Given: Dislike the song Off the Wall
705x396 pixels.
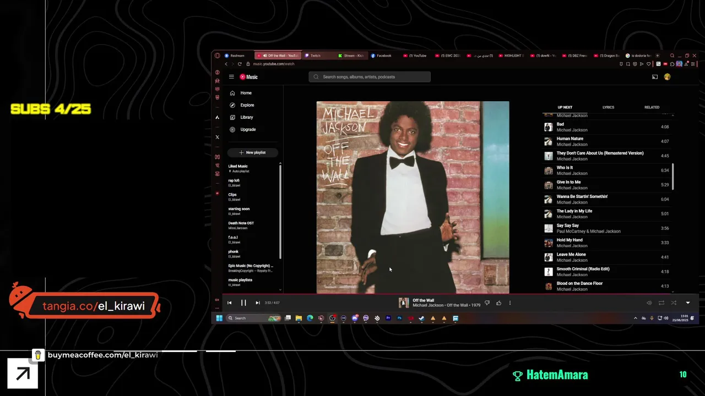Looking at the screenshot, I should [x=487, y=302].
